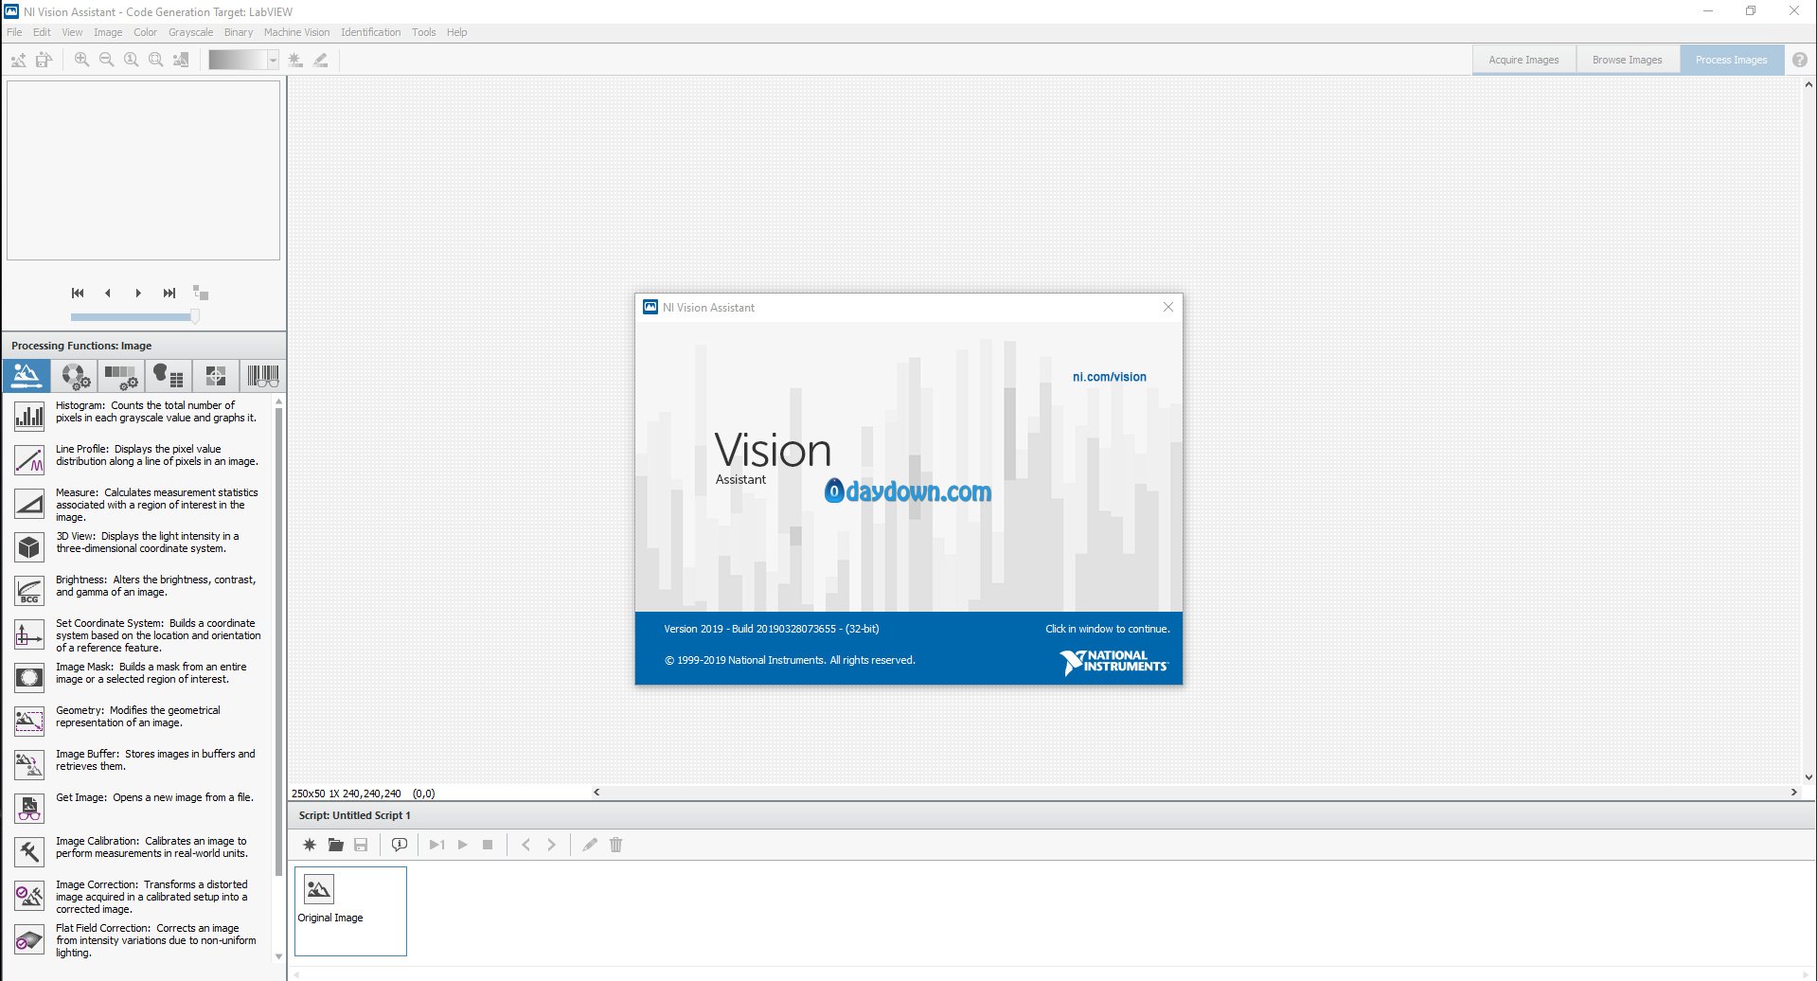The width and height of the screenshot is (1817, 981).
Task: Open the grayscale palette dropdown arrow
Action: point(273,60)
